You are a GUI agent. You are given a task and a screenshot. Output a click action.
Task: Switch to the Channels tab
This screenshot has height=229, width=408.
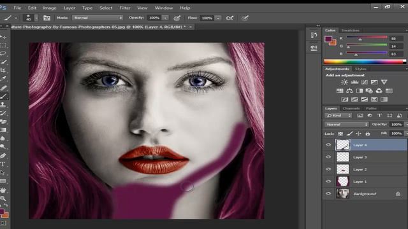(x=351, y=108)
